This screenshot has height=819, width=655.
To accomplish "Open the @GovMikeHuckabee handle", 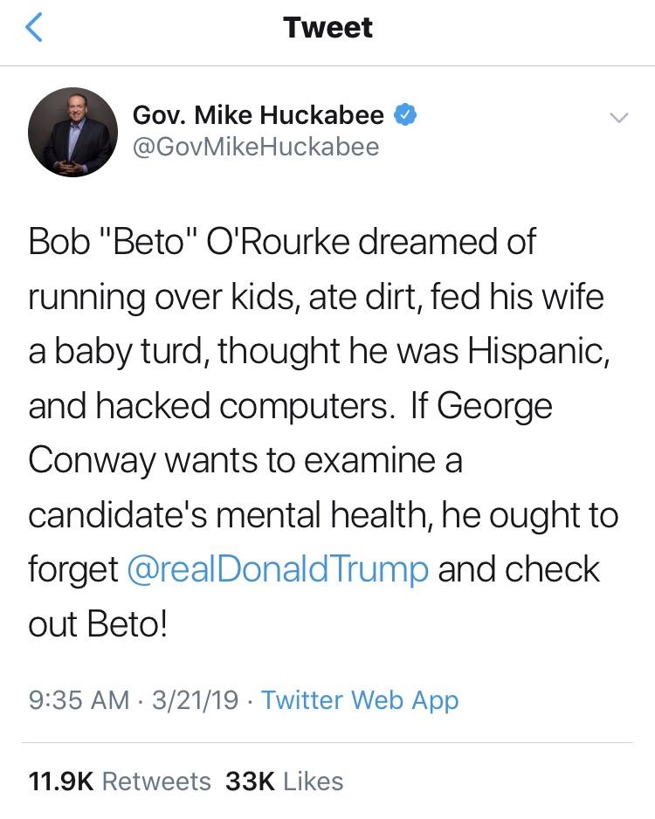I will (x=255, y=147).
